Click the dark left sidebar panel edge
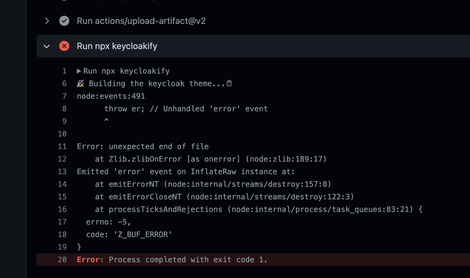The width and height of the screenshot is (470, 278). tap(13, 138)
